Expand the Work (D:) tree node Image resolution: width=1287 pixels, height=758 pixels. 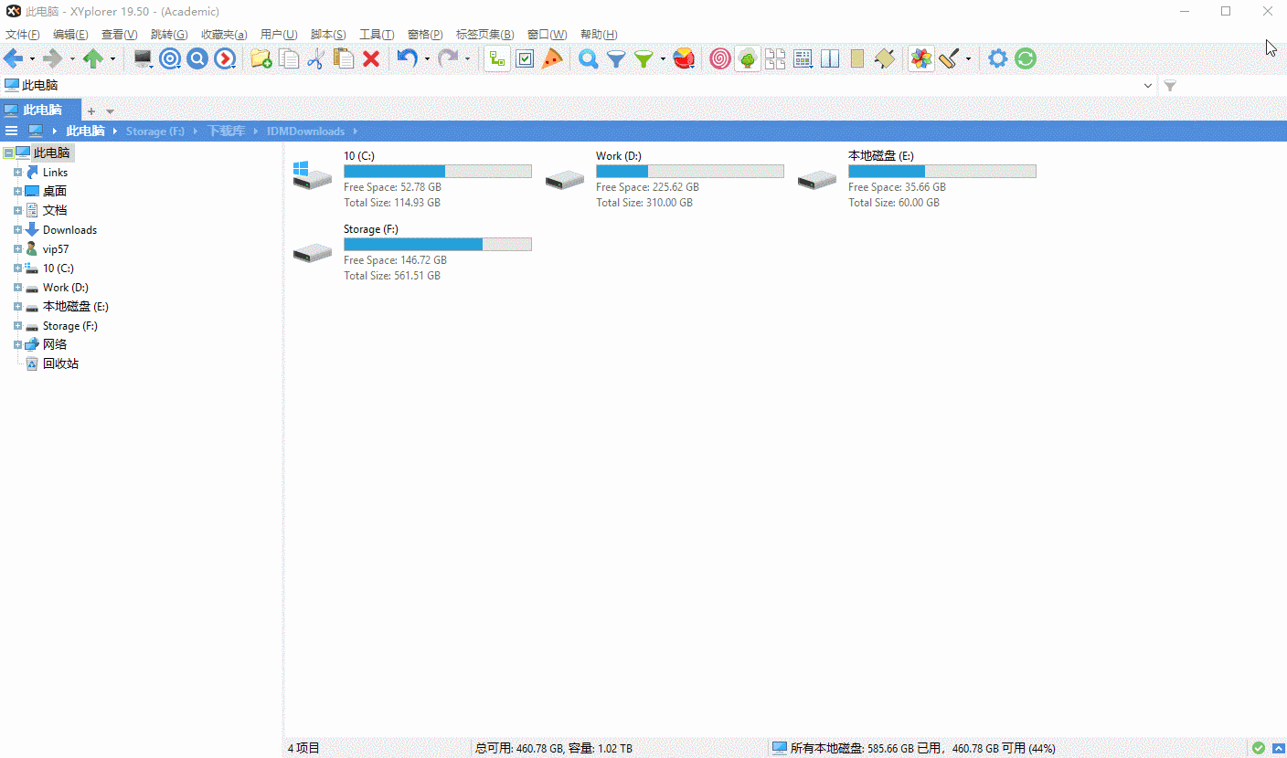point(17,288)
